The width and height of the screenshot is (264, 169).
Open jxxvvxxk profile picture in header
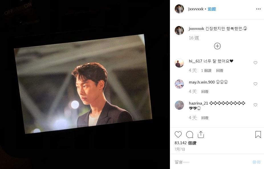click(179, 9)
